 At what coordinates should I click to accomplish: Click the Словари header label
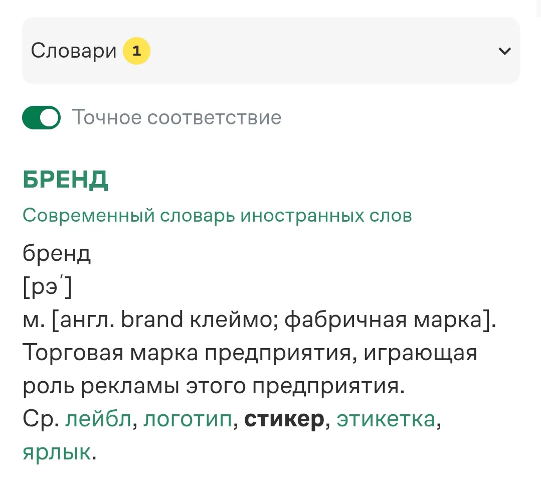[73, 50]
